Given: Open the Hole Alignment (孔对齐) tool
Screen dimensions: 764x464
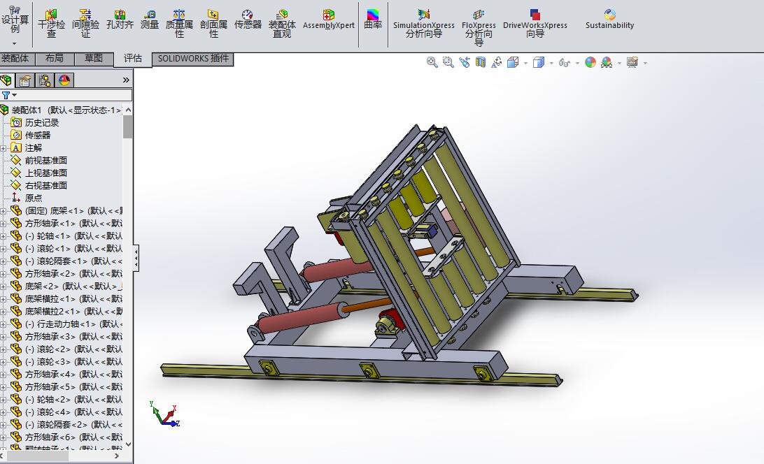Looking at the screenshot, I should [x=120, y=20].
